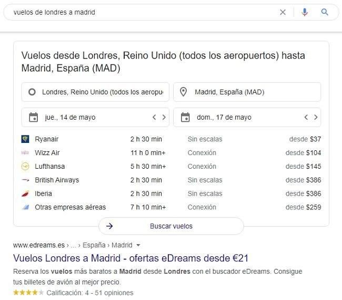
Task: Click the magnifying glass search icon
Action: point(325,12)
